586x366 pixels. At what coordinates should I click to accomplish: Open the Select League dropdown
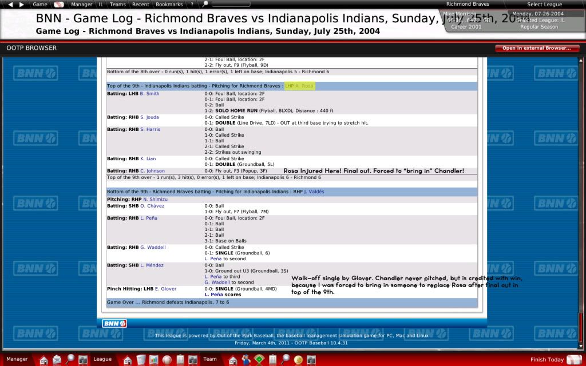[544, 4]
